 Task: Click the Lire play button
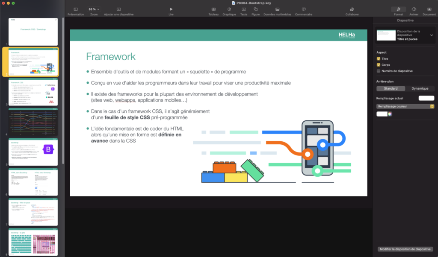click(x=171, y=9)
